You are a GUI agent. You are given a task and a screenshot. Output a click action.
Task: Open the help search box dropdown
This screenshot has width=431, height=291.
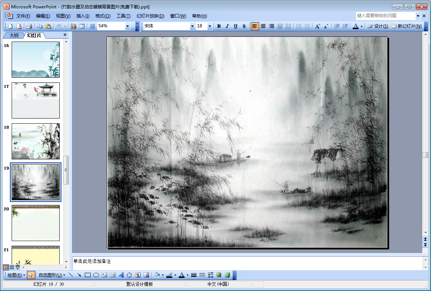pos(418,16)
